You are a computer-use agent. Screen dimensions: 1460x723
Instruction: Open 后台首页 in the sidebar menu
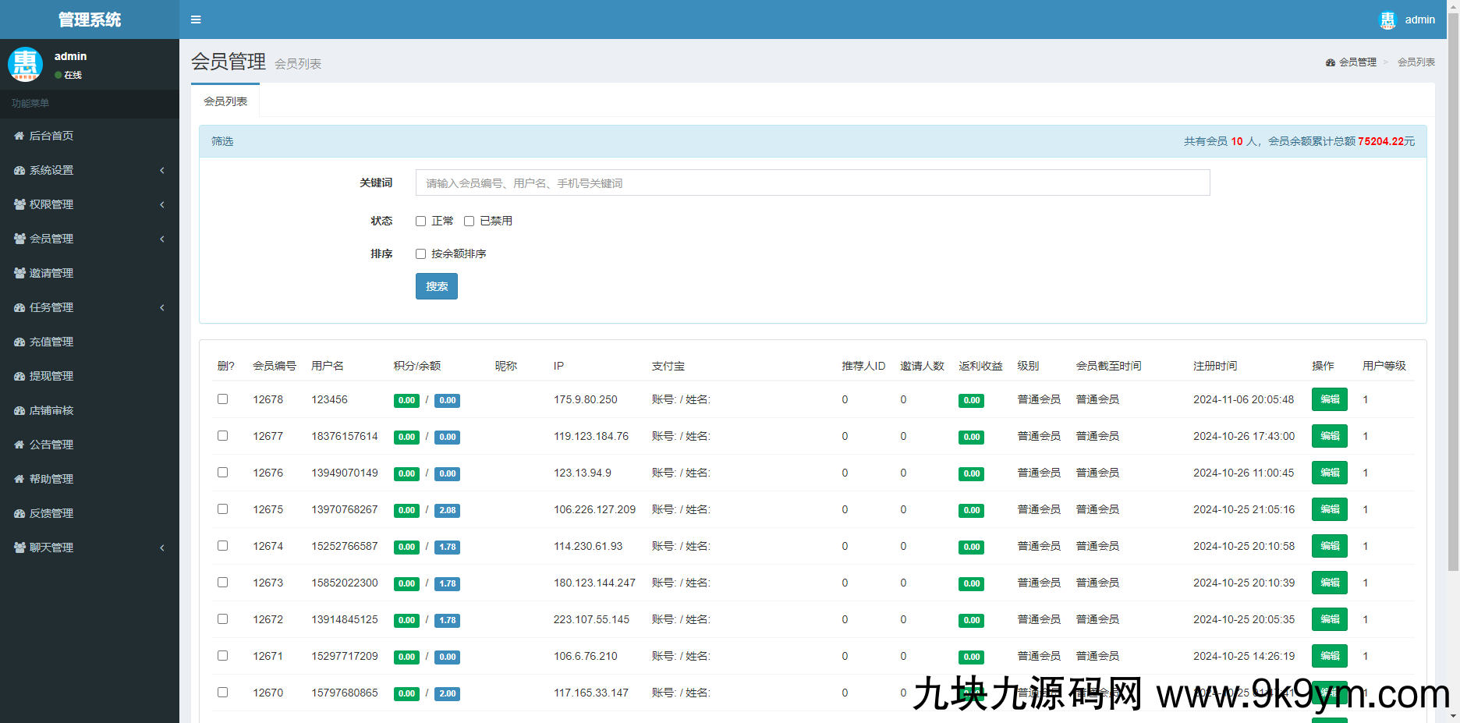(x=90, y=136)
